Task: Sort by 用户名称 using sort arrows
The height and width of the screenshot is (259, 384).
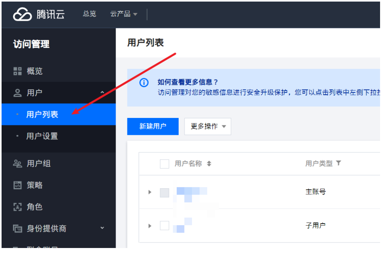Action: 209,163
